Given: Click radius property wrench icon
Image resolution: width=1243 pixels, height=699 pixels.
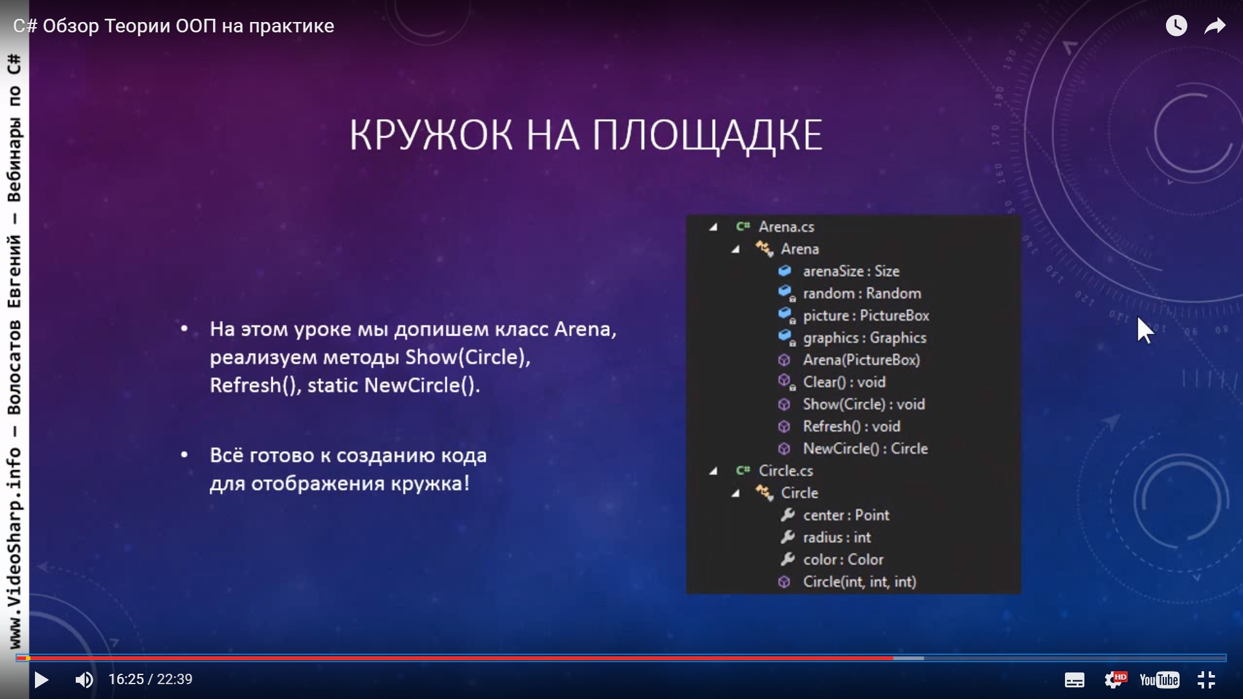Looking at the screenshot, I should (787, 537).
